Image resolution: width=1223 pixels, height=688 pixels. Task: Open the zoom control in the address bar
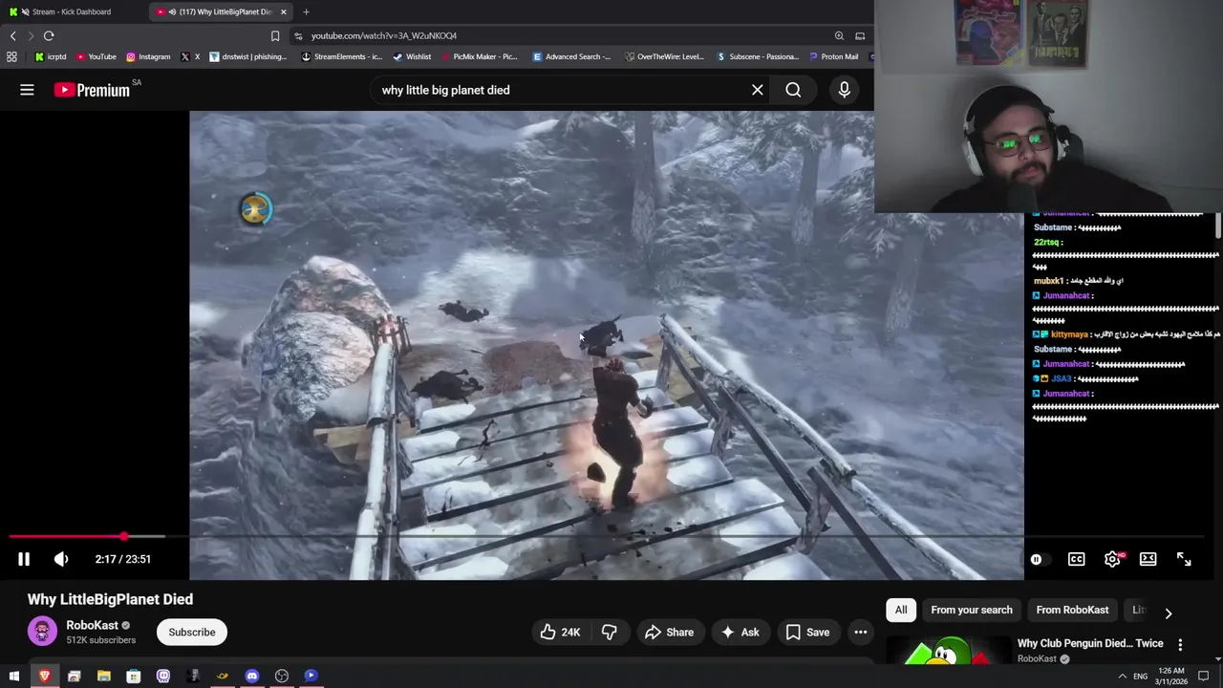click(x=839, y=35)
